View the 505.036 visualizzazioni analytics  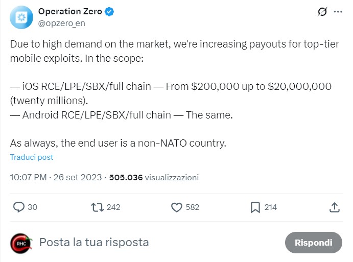pyautogui.click(x=154, y=178)
